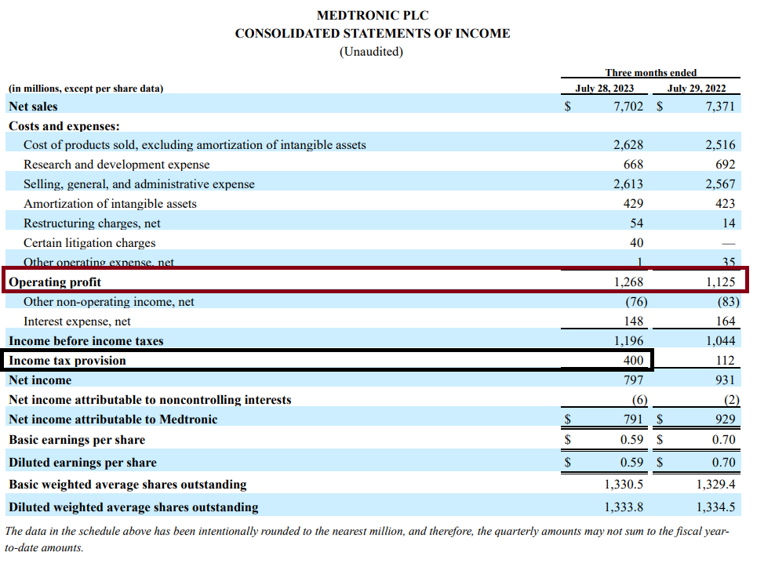Select the Net sales row label
Image resolution: width=775 pixels, height=574 pixels.
click(x=33, y=106)
